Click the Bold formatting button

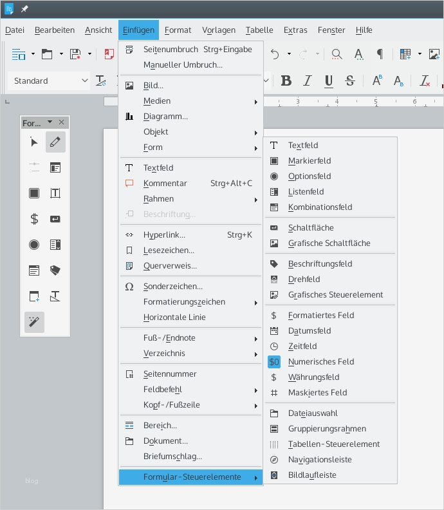click(286, 80)
